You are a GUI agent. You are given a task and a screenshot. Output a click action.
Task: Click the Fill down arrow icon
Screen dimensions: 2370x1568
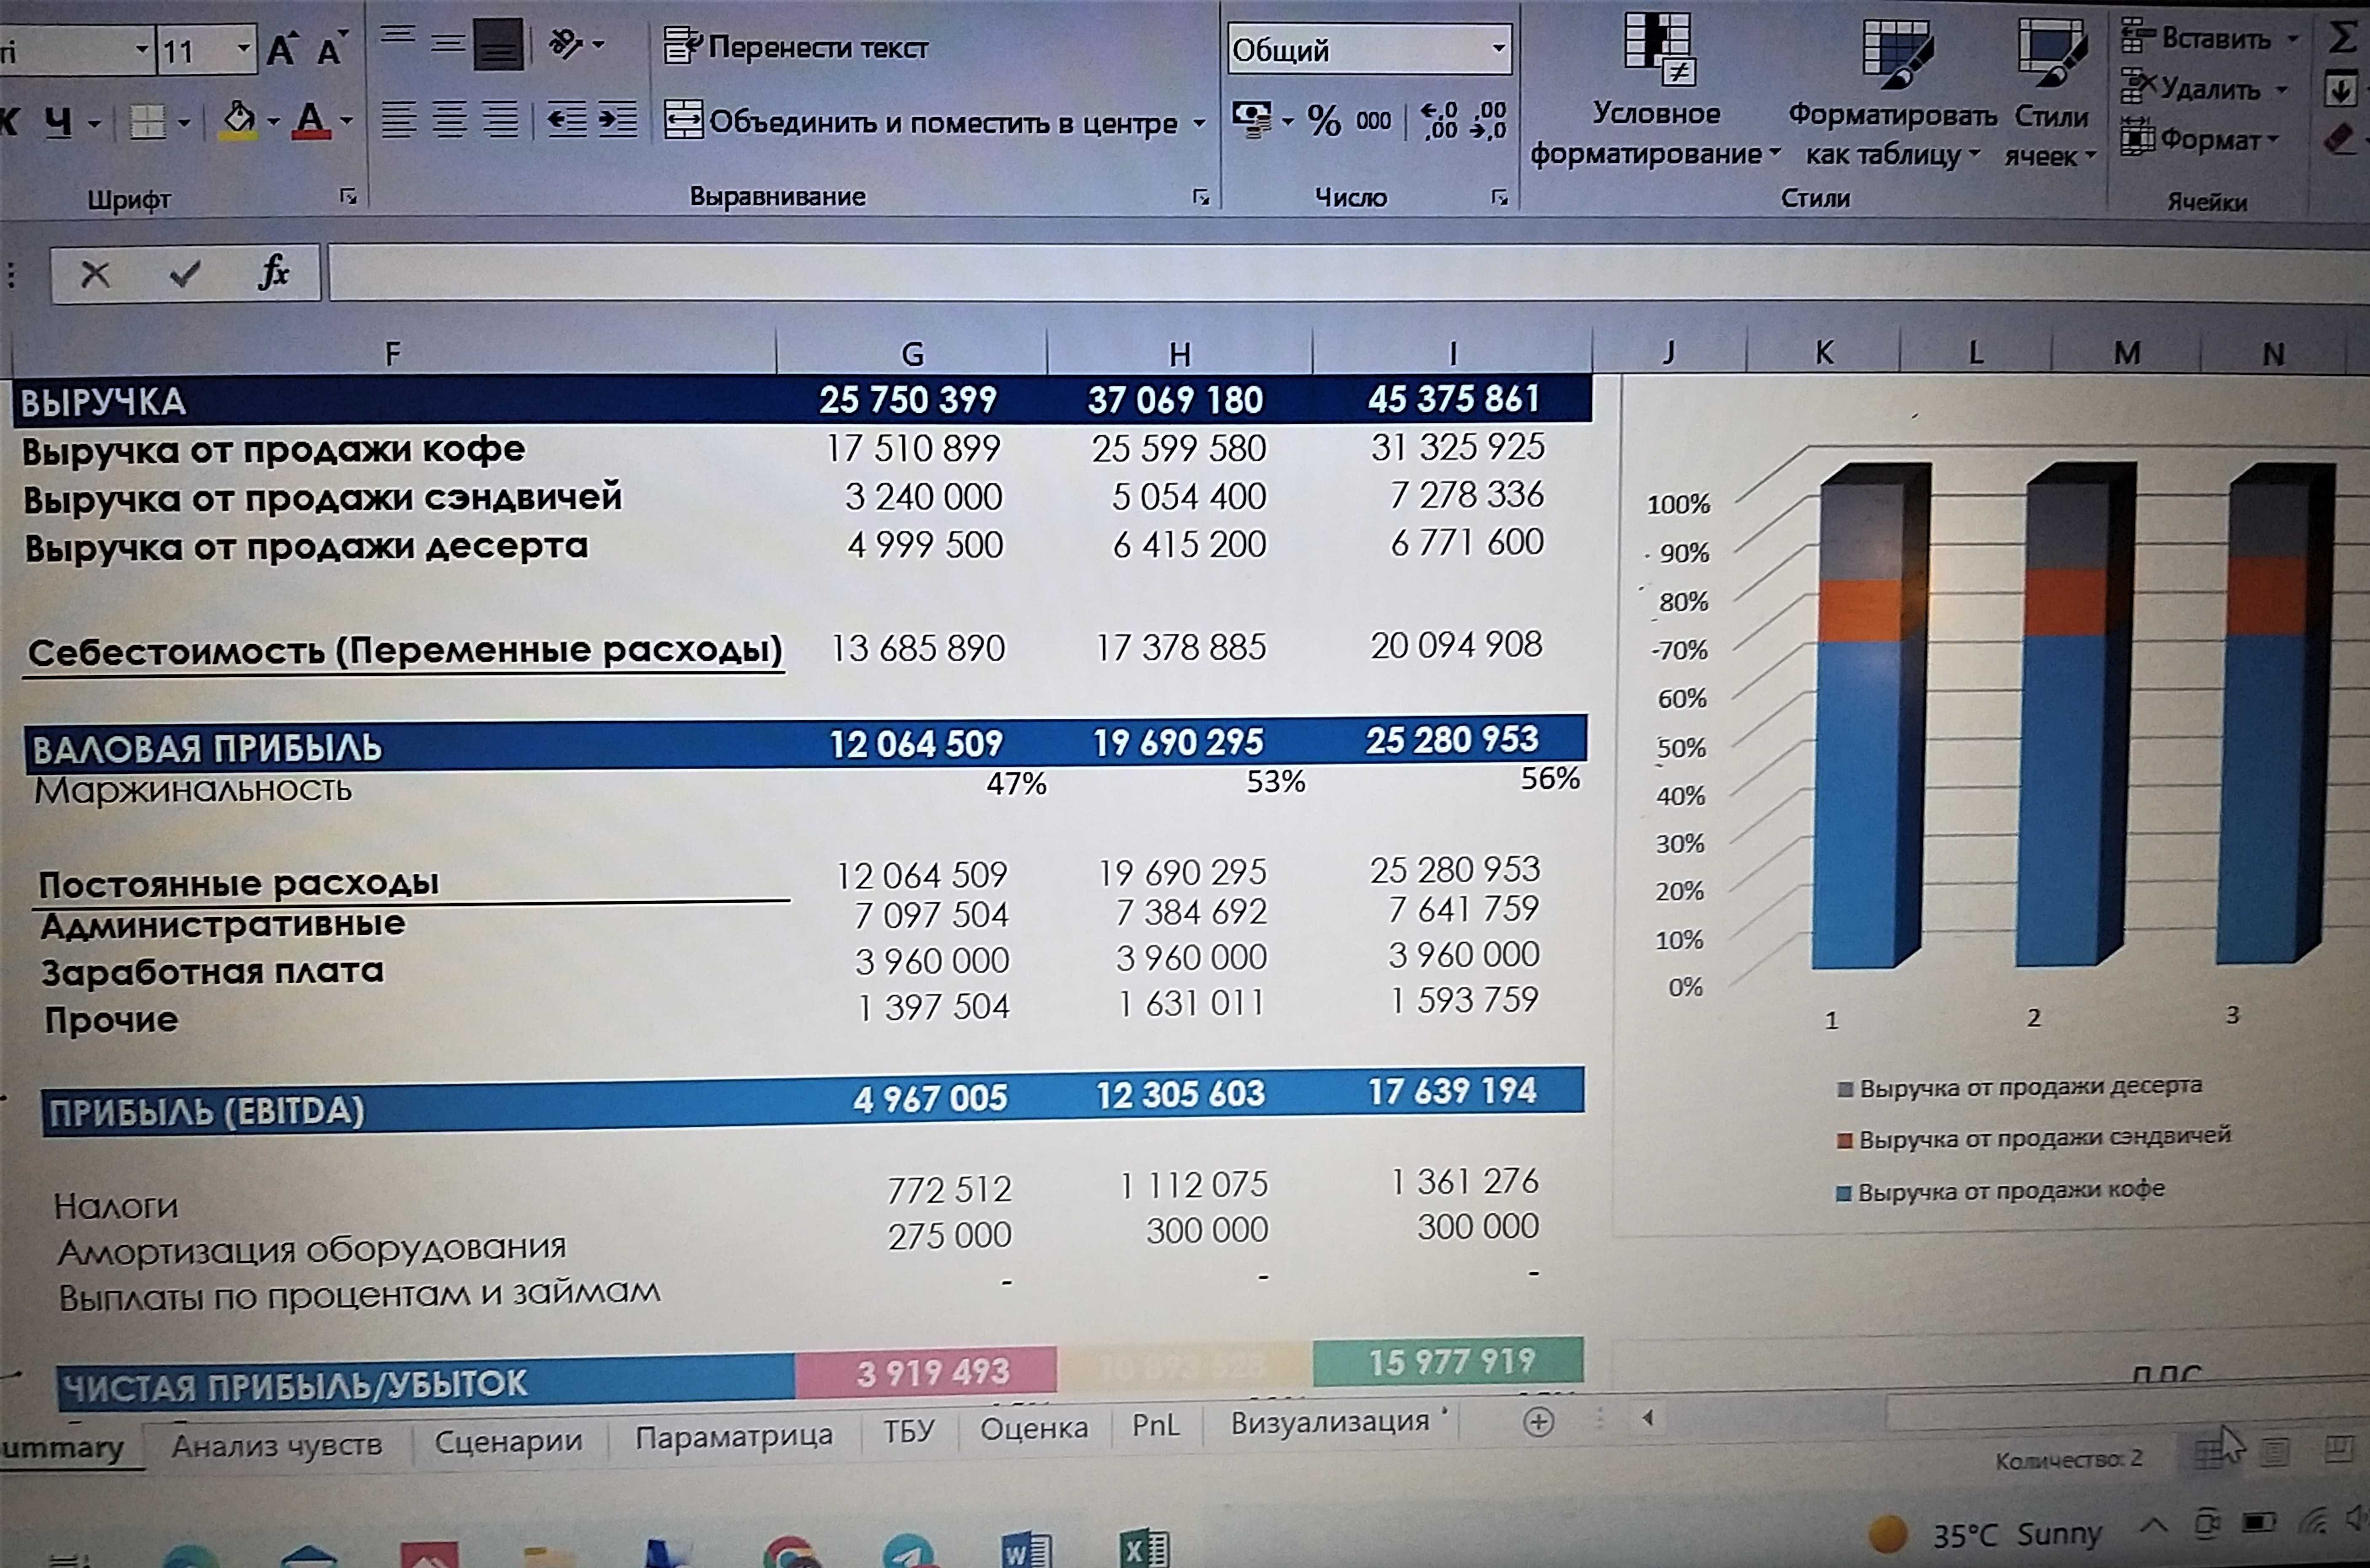click(x=2341, y=90)
